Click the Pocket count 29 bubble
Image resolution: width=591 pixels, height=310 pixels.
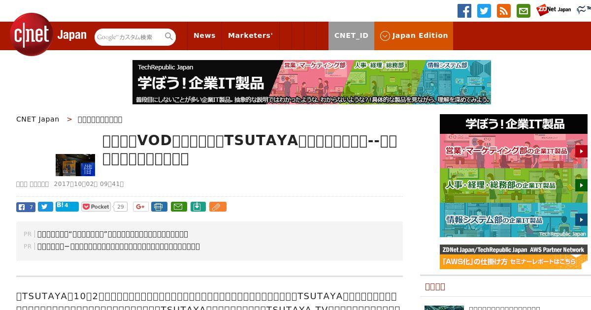point(121,207)
